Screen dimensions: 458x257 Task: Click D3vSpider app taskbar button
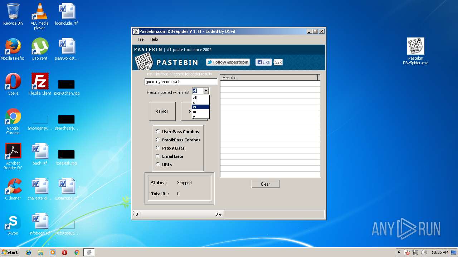point(89,252)
